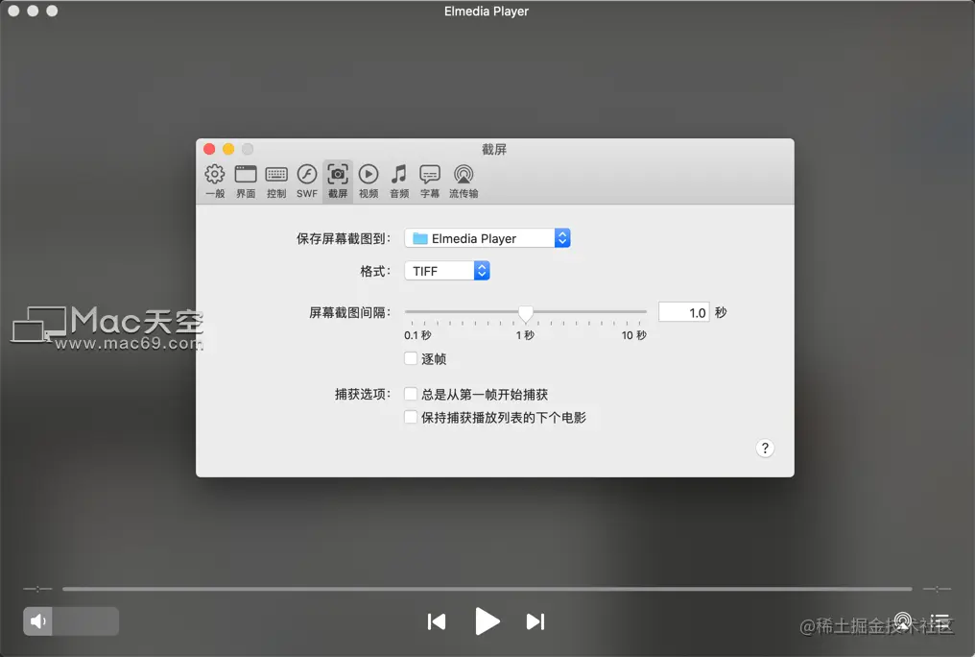This screenshot has height=657, width=975.
Task: Click the 10 秒 slider label
Action: pos(634,335)
